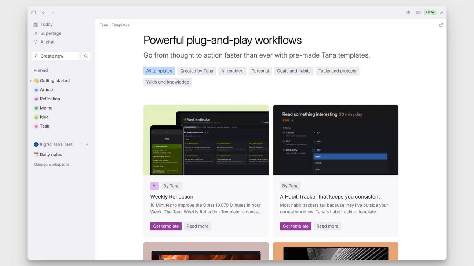474x266 pixels.
Task: Click the 'Powerful plug-and-play workflows' heading
Action: point(222,40)
